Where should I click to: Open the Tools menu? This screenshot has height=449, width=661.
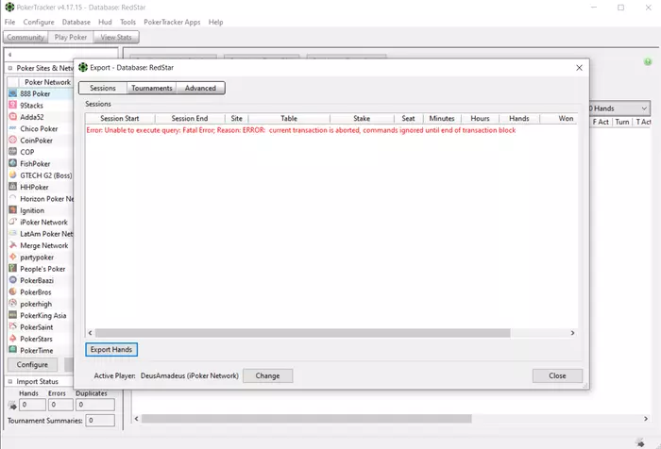click(127, 22)
